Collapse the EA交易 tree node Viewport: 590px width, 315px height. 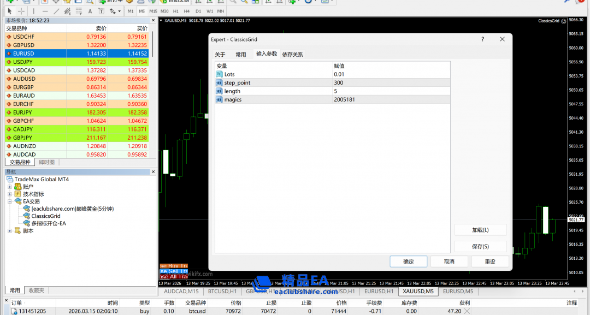10,201
